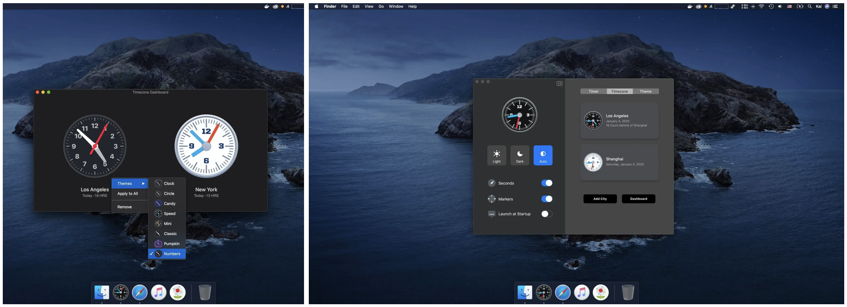Click the Los Angeles mini clock in Timezone list

tap(593, 120)
